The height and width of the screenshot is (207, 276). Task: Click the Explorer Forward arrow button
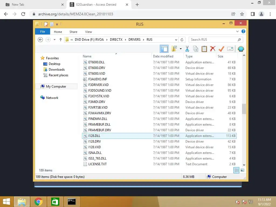pos(48,40)
